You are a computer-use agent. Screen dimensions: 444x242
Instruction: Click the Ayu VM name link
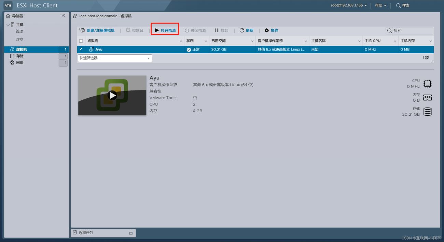(x=99, y=49)
